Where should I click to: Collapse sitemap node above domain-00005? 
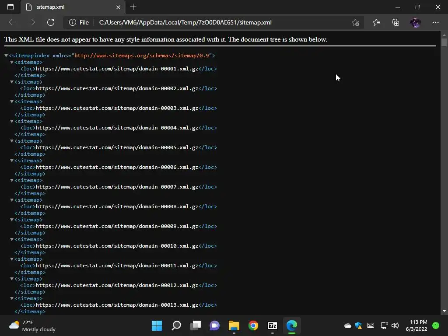pyautogui.click(x=12, y=141)
